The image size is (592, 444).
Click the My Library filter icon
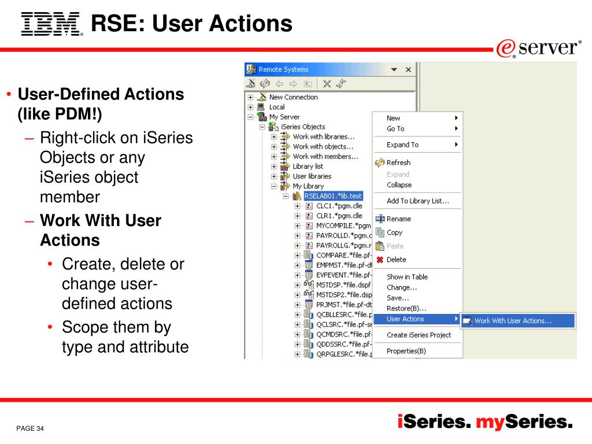click(285, 186)
